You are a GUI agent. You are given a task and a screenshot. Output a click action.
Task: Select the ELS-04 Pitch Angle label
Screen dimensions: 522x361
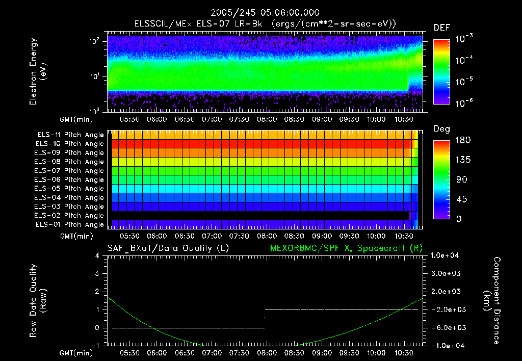69,197
